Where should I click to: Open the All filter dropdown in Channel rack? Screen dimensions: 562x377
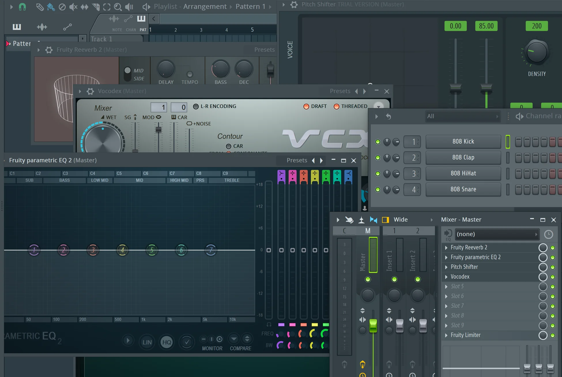[x=462, y=116]
